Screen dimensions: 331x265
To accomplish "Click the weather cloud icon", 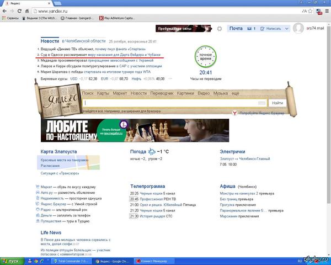I will click(x=152, y=151).
